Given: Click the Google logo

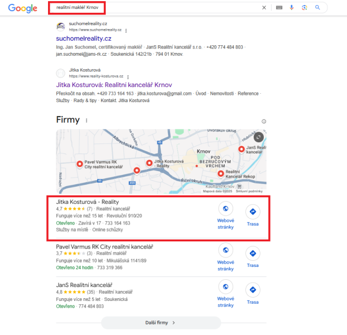Looking at the screenshot, I should click(23, 8).
